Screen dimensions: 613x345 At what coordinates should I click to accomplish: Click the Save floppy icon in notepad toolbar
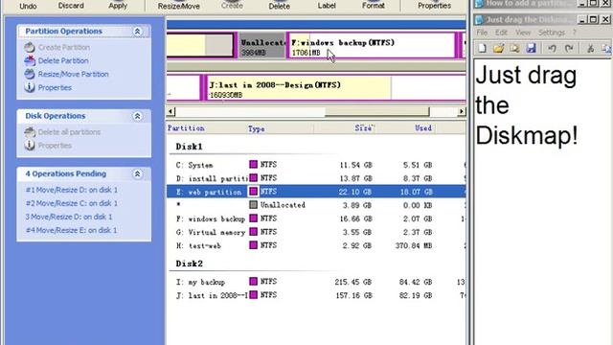coord(531,48)
